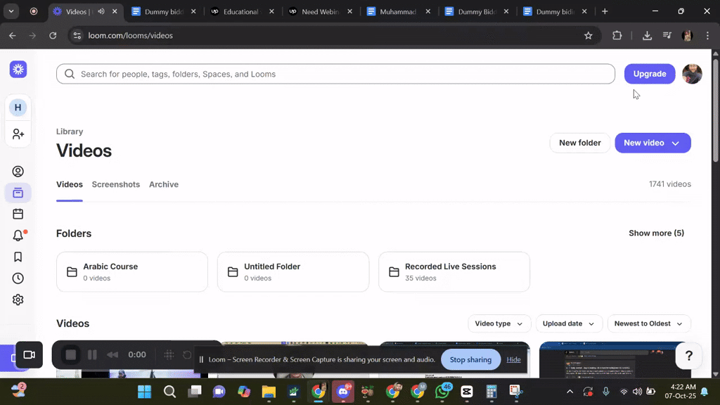The width and height of the screenshot is (720, 405).
Task: Click the address bar URL
Action: click(130, 35)
